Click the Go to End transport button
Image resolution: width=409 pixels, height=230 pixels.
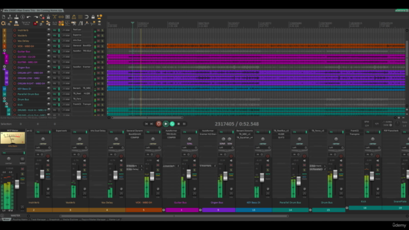point(151,124)
